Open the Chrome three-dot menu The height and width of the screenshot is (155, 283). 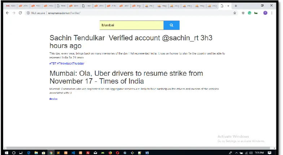tap(271, 13)
